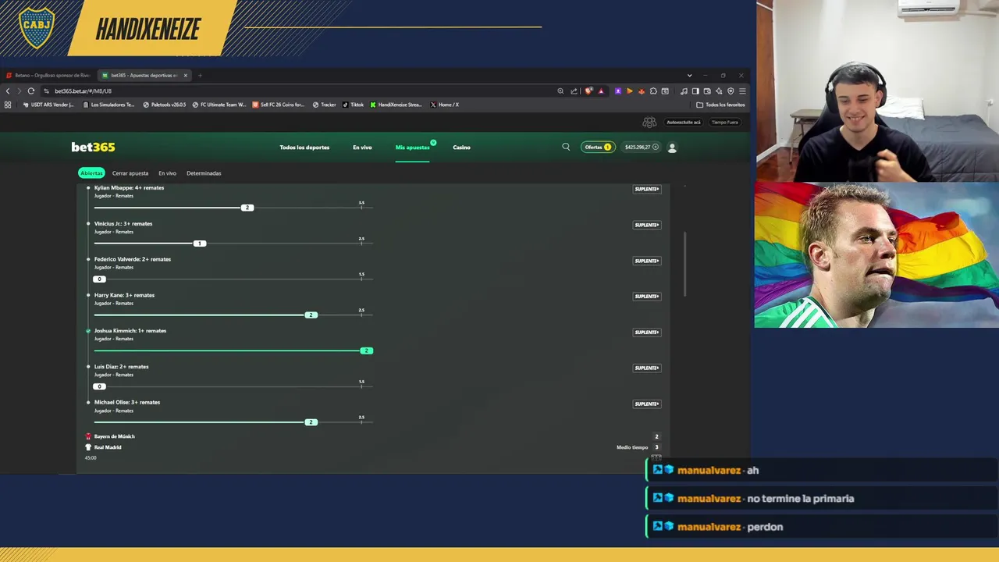The image size is (999, 562).
Task: Select the Abiertas filter tab
Action: [91, 173]
